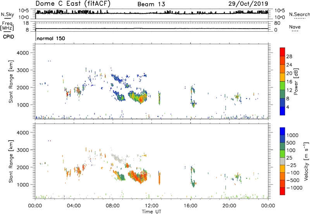Click the velocity panel 'Slant Range [km]' label
310x214 pixels.
click(11, 161)
